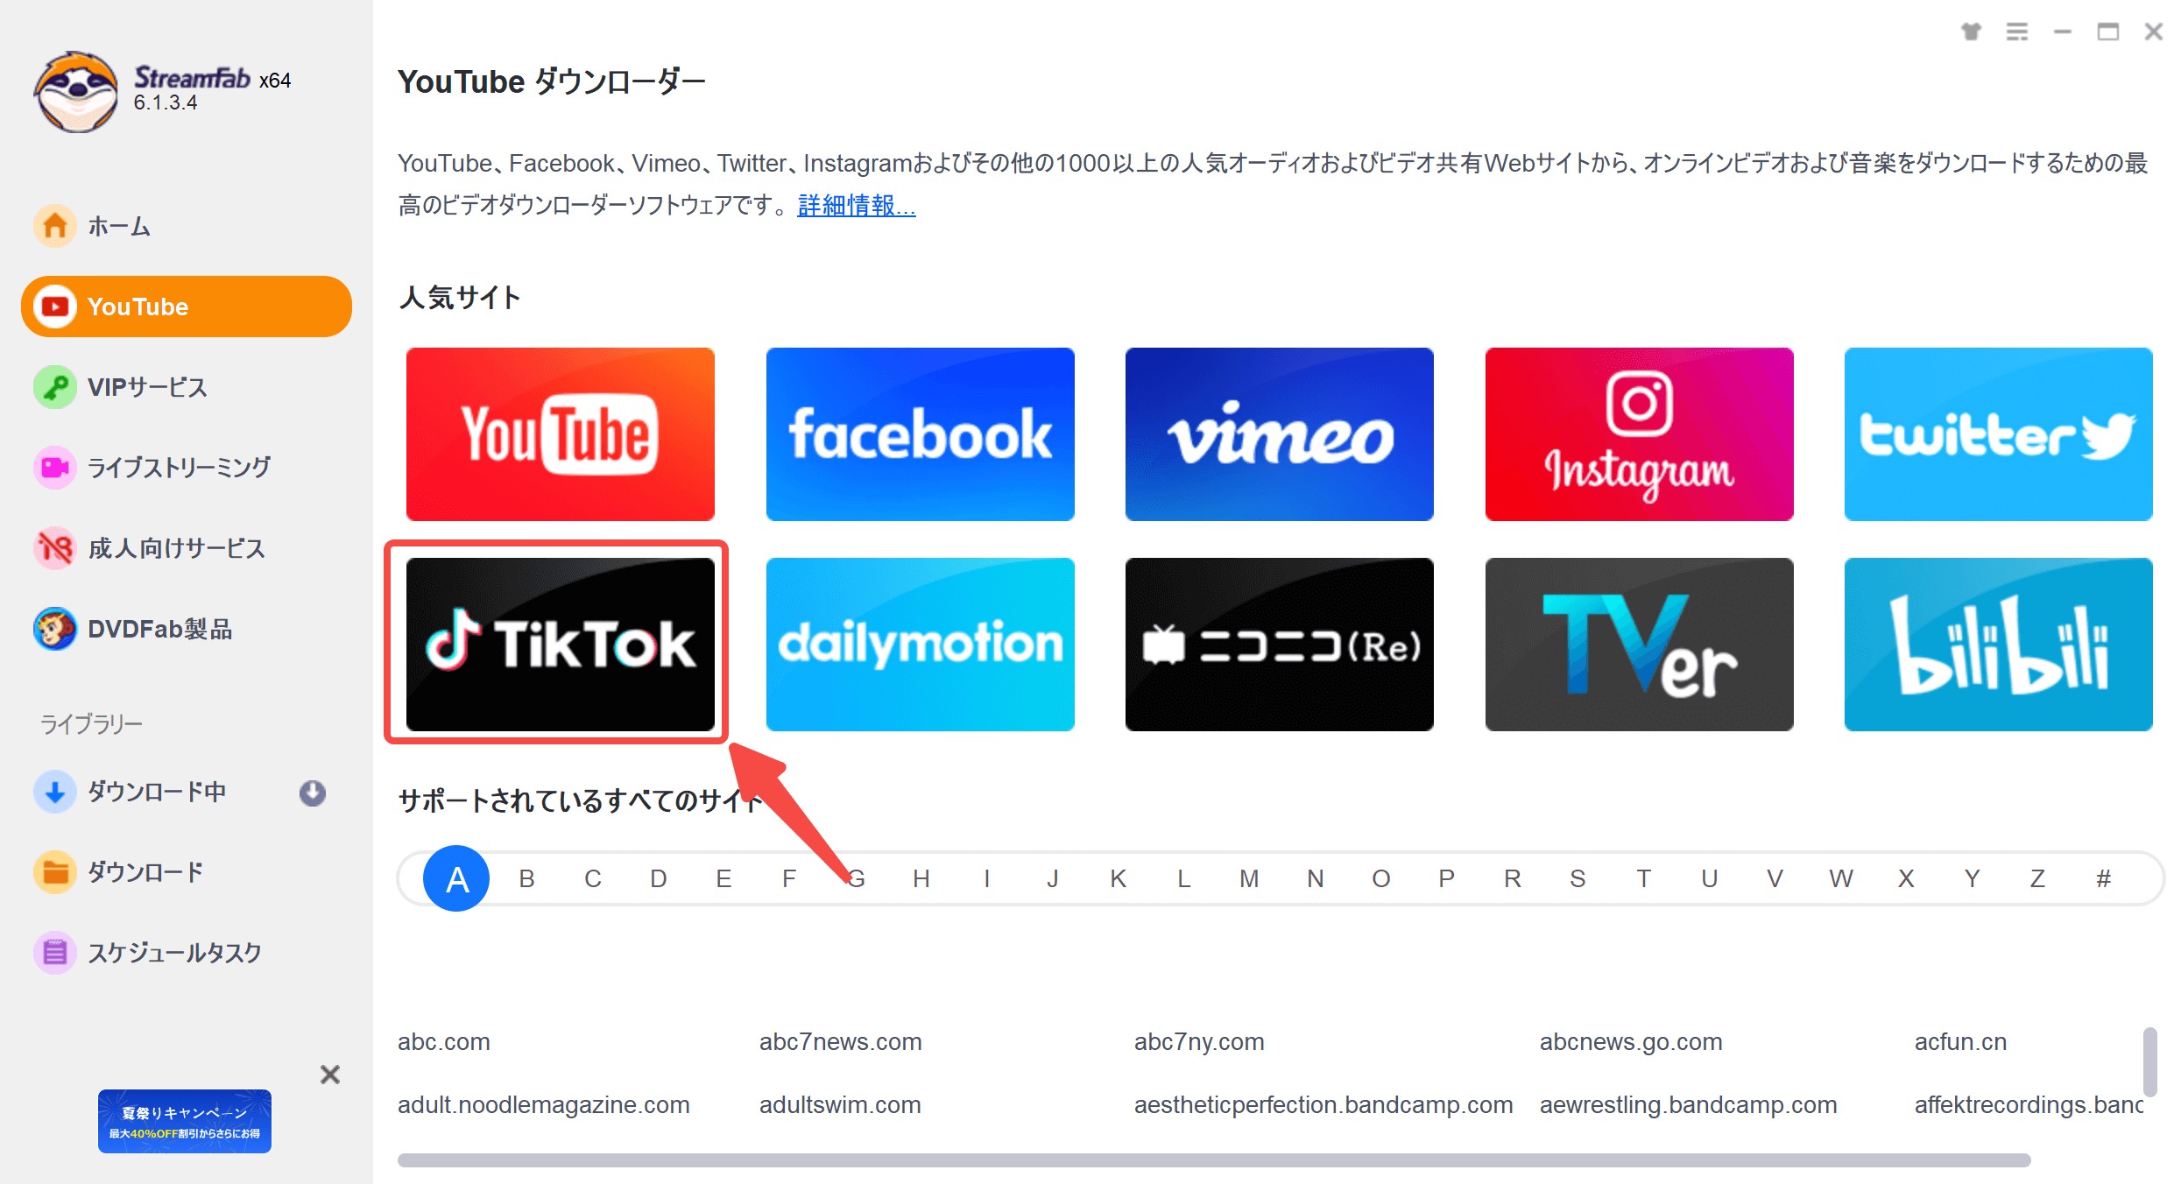The height and width of the screenshot is (1184, 2181).
Task: Open the hamburger main menu
Action: pyautogui.click(x=2017, y=32)
